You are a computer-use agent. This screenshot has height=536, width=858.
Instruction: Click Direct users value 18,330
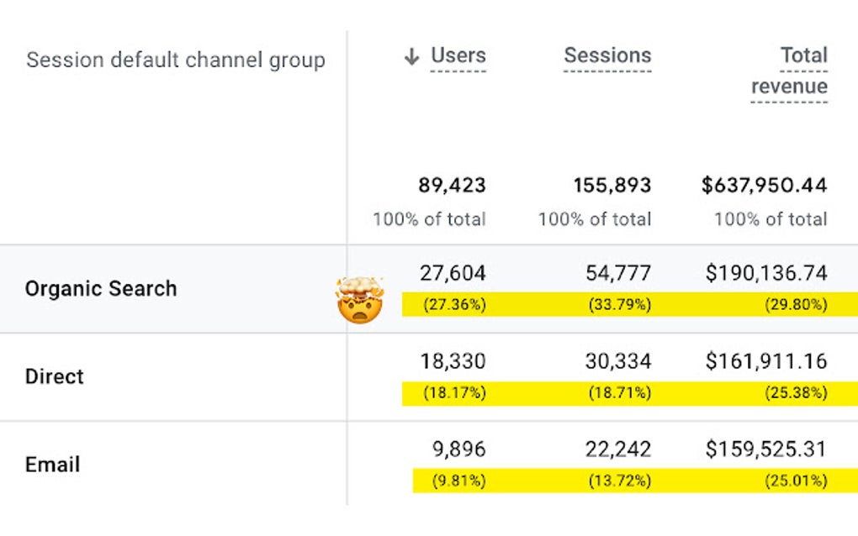453,361
